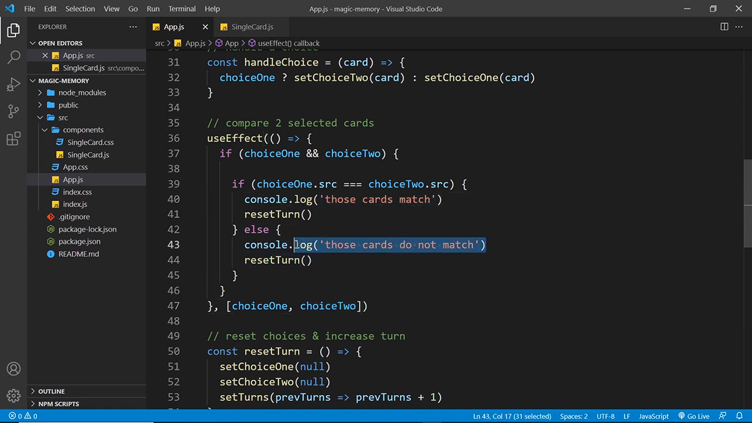This screenshot has width=752, height=423.
Task: Open the View menu
Action: (x=111, y=9)
